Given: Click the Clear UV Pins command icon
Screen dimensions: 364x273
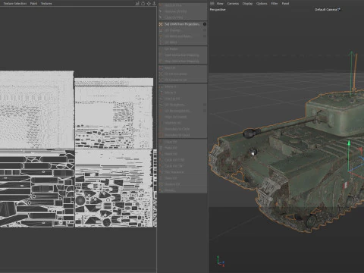Looking at the screenshot, I should pyautogui.click(x=161, y=17).
